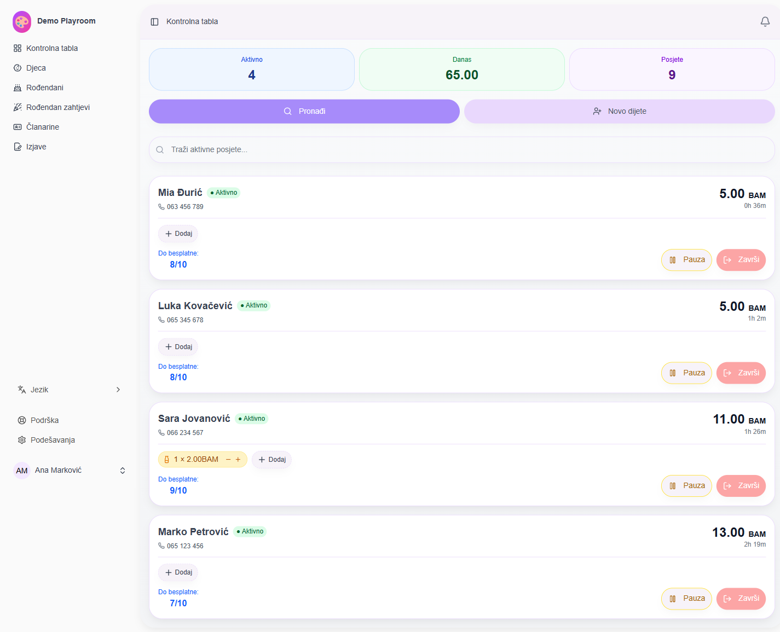Open Kontrolna tabla in sidebar
The image size is (780, 632).
(70, 48)
